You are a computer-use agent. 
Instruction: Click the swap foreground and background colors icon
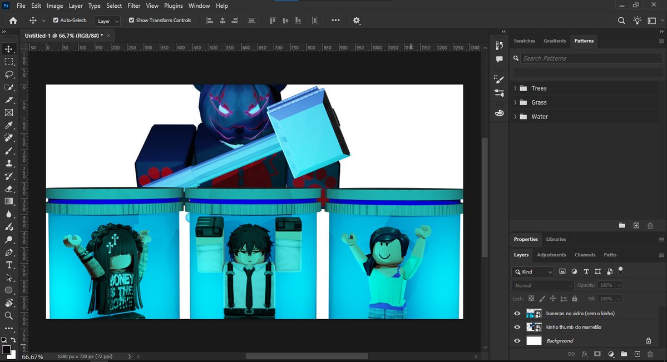click(x=13, y=340)
